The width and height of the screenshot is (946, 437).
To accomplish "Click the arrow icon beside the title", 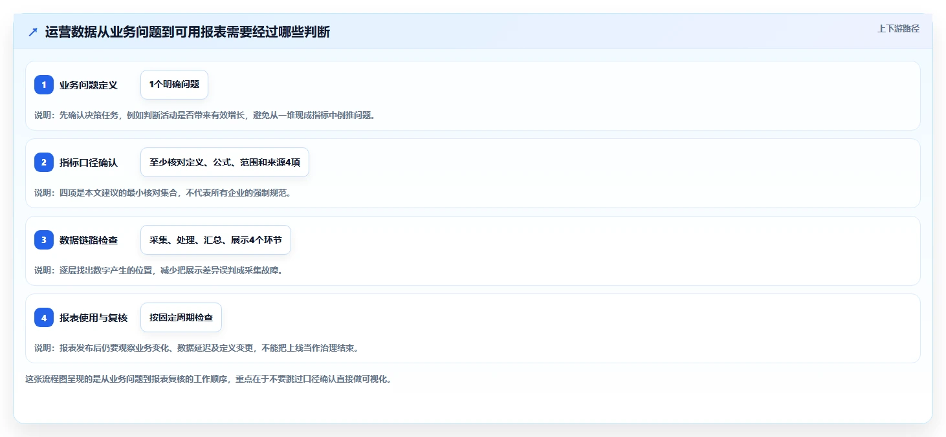I will [x=33, y=32].
